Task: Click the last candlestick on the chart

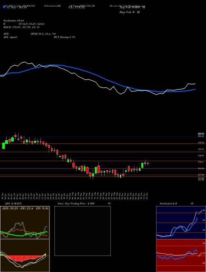Action: (x=148, y=164)
